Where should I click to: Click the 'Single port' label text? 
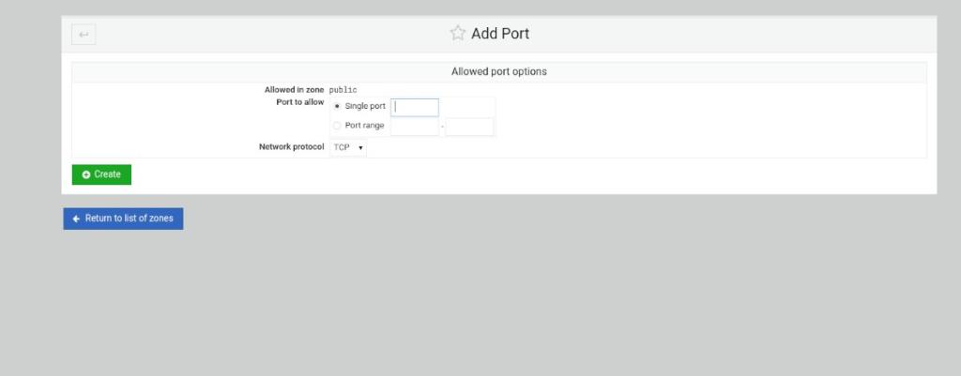pos(365,107)
